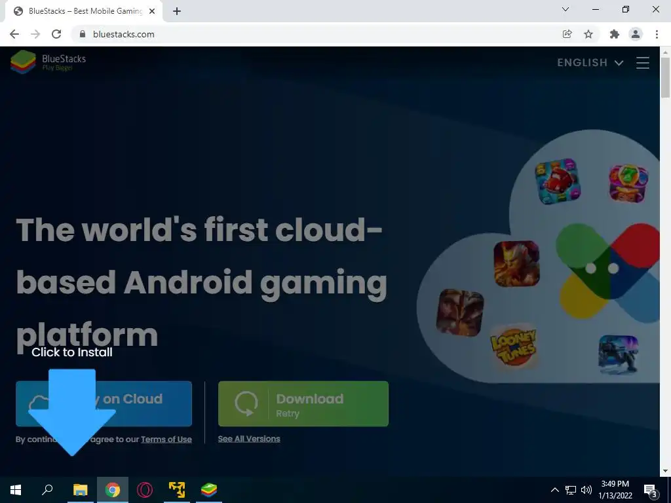The width and height of the screenshot is (671, 503).
Task: Minimize the Chrome window
Action: 596,9
